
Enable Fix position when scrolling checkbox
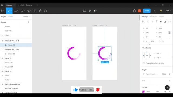144,63
